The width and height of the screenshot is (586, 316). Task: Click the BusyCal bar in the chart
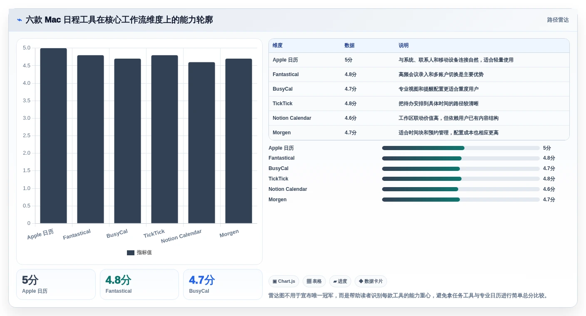[127, 141]
